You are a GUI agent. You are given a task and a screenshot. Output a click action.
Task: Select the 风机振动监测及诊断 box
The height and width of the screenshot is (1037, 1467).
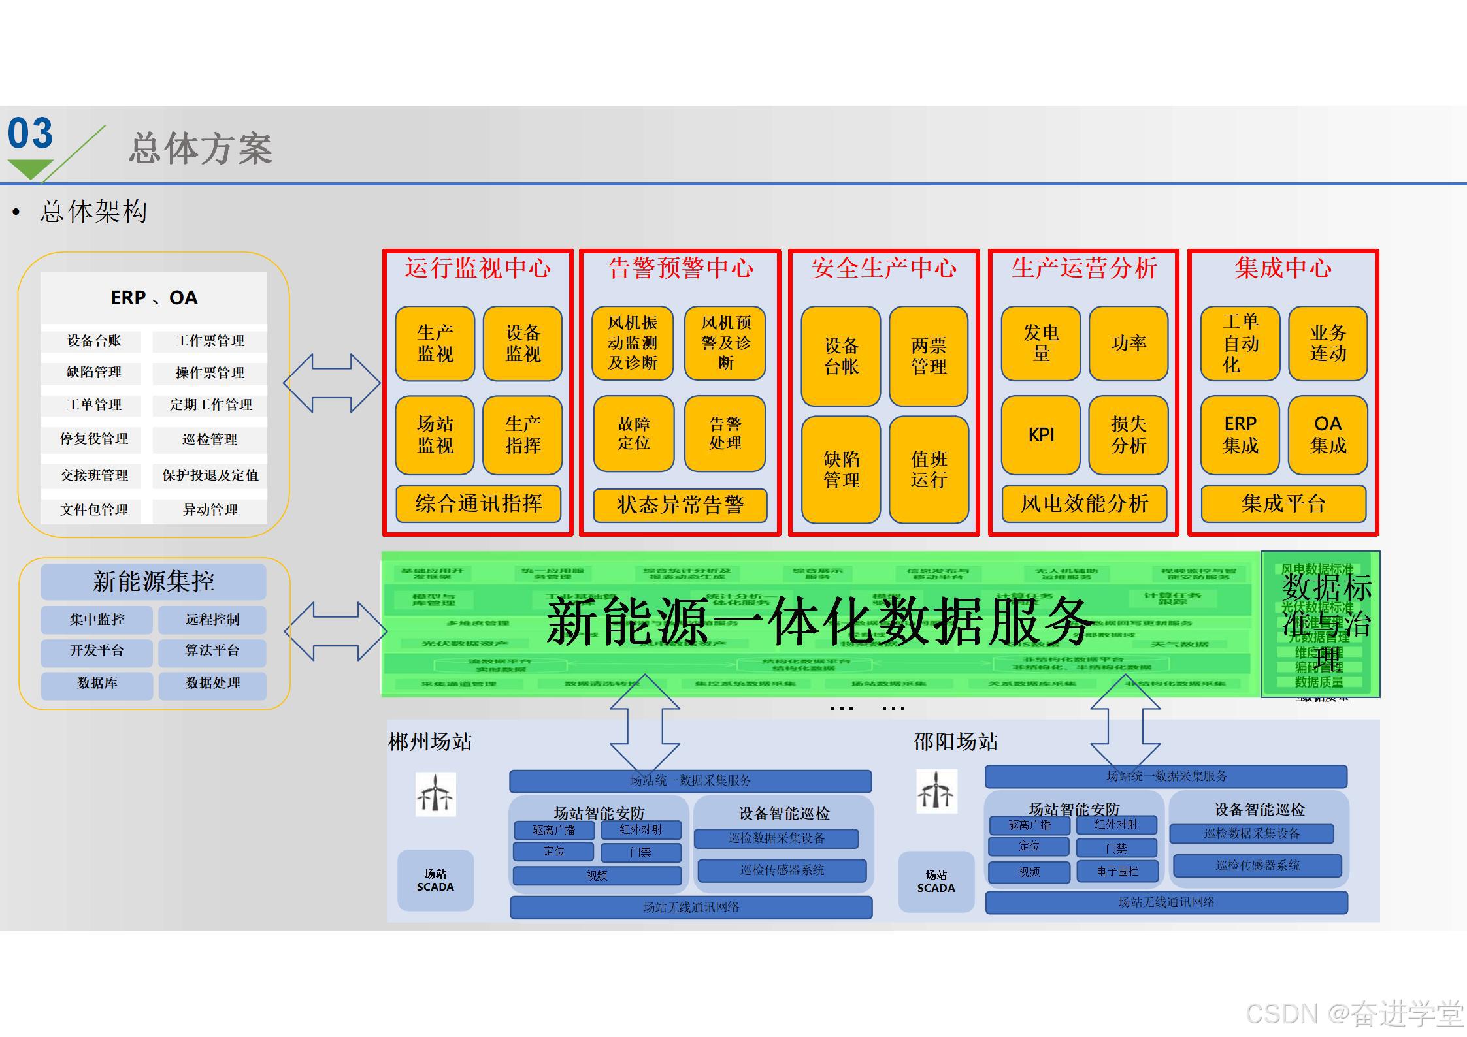tap(633, 343)
